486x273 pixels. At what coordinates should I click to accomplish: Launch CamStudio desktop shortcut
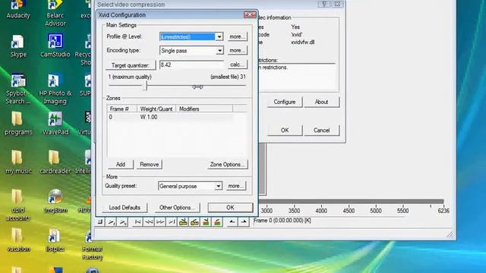55,45
